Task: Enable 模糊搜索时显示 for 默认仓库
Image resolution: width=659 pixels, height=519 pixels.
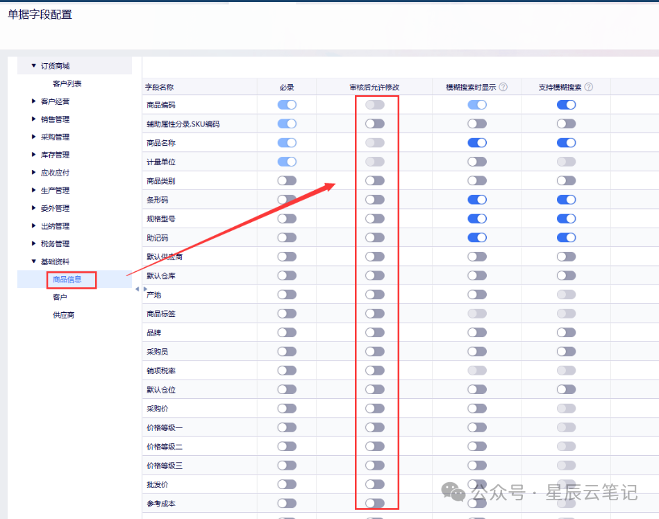Action: coord(477,275)
